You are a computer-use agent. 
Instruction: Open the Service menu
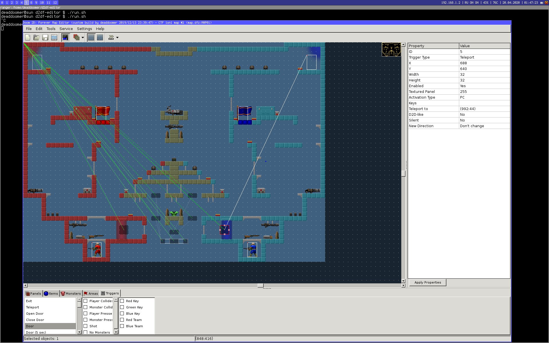(66, 29)
